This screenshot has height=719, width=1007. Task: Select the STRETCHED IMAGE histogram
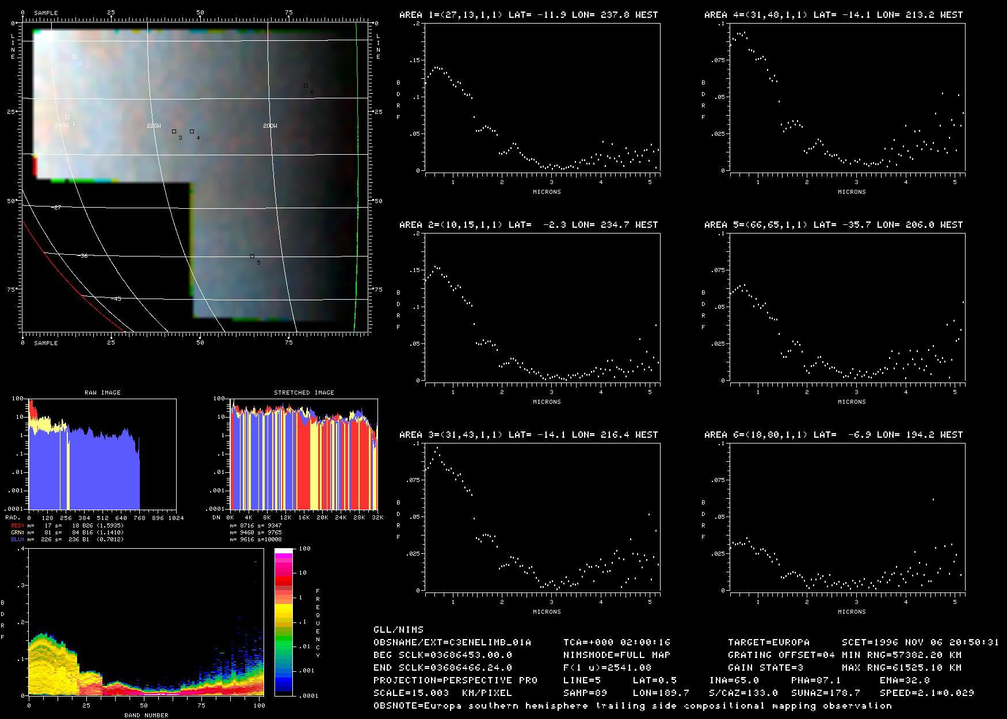tap(304, 454)
